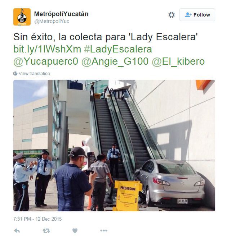
Task: Like the tweet with heart icon
Action: [x=75, y=231]
